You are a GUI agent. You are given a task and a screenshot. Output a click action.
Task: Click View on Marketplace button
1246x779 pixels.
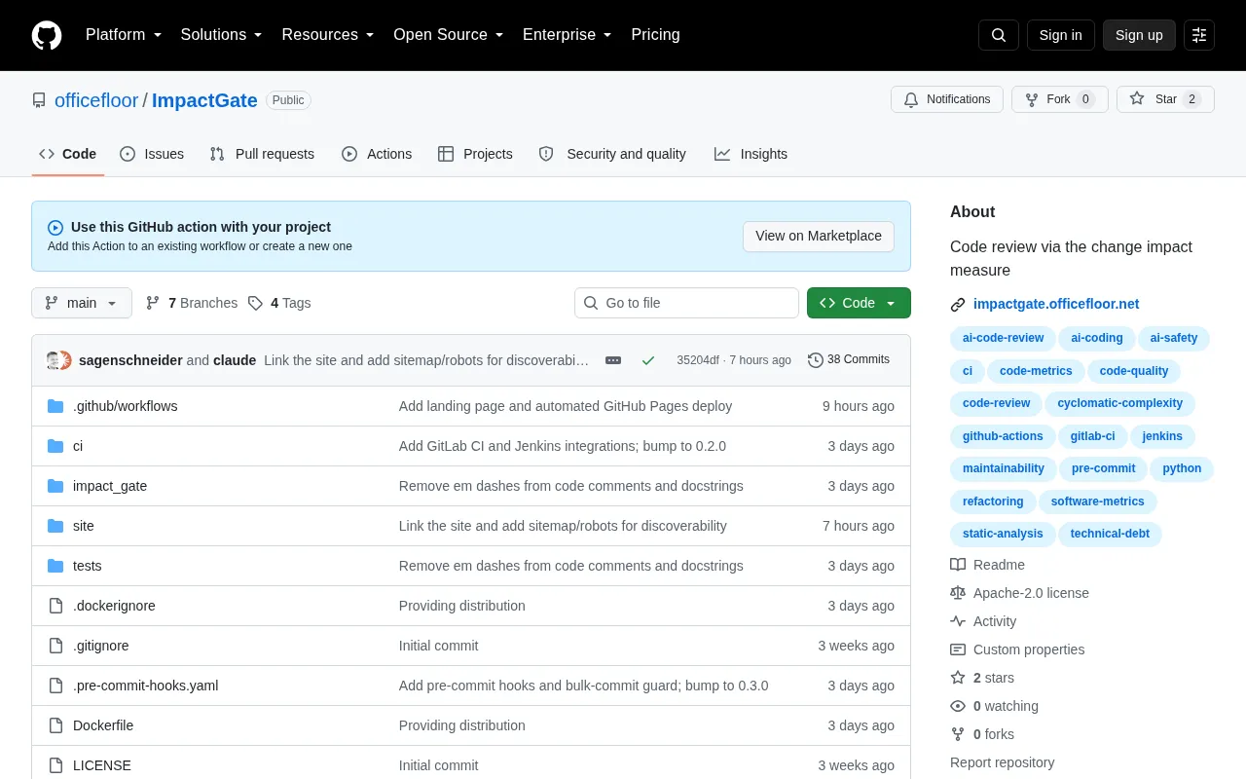819,236
